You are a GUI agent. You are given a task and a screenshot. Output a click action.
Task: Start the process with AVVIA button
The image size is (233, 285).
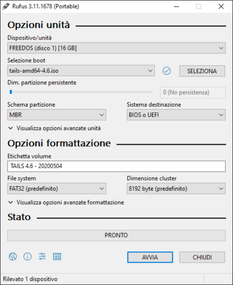[x=150, y=257]
